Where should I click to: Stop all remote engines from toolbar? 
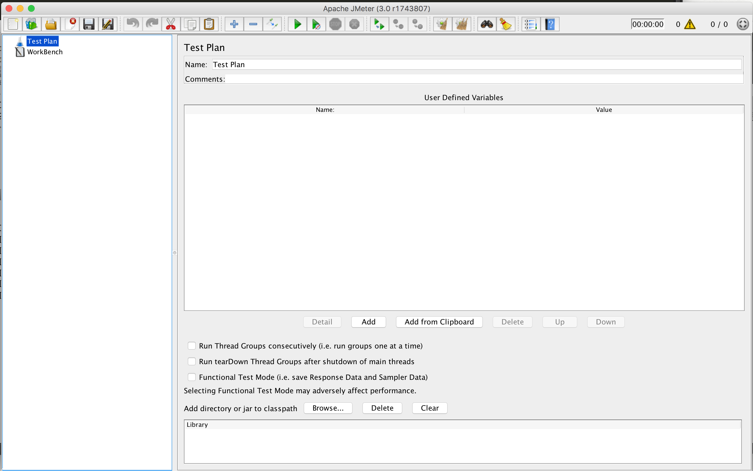coord(399,24)
